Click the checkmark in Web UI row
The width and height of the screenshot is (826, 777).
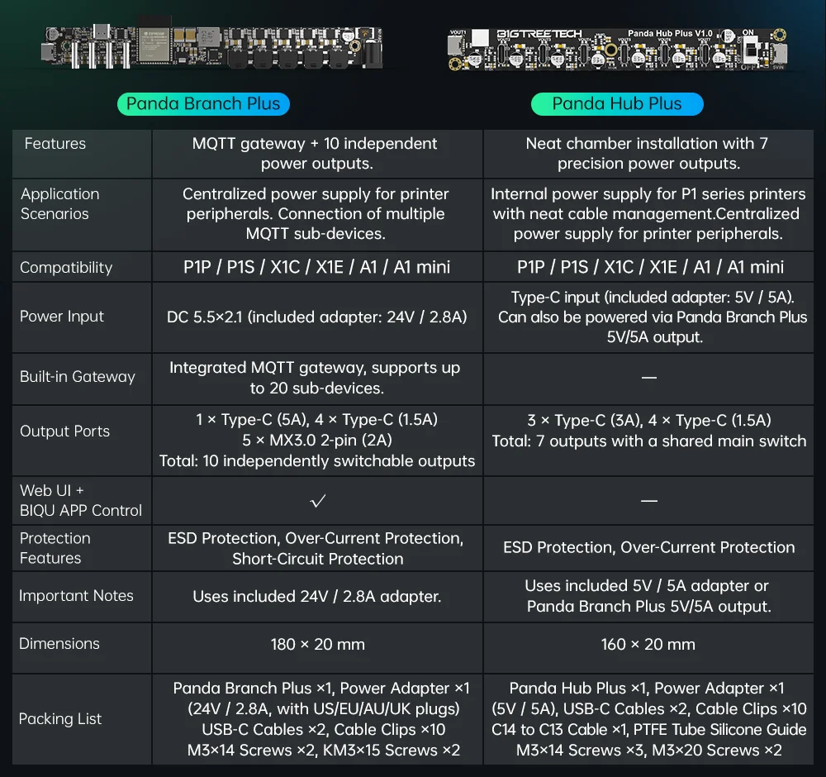318,500
